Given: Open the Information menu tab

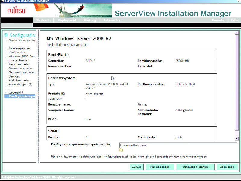Looking at the screenshot, I should [112, 20].
